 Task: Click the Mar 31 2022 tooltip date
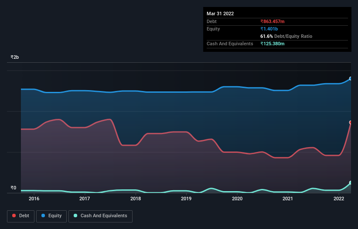[220, 13]
